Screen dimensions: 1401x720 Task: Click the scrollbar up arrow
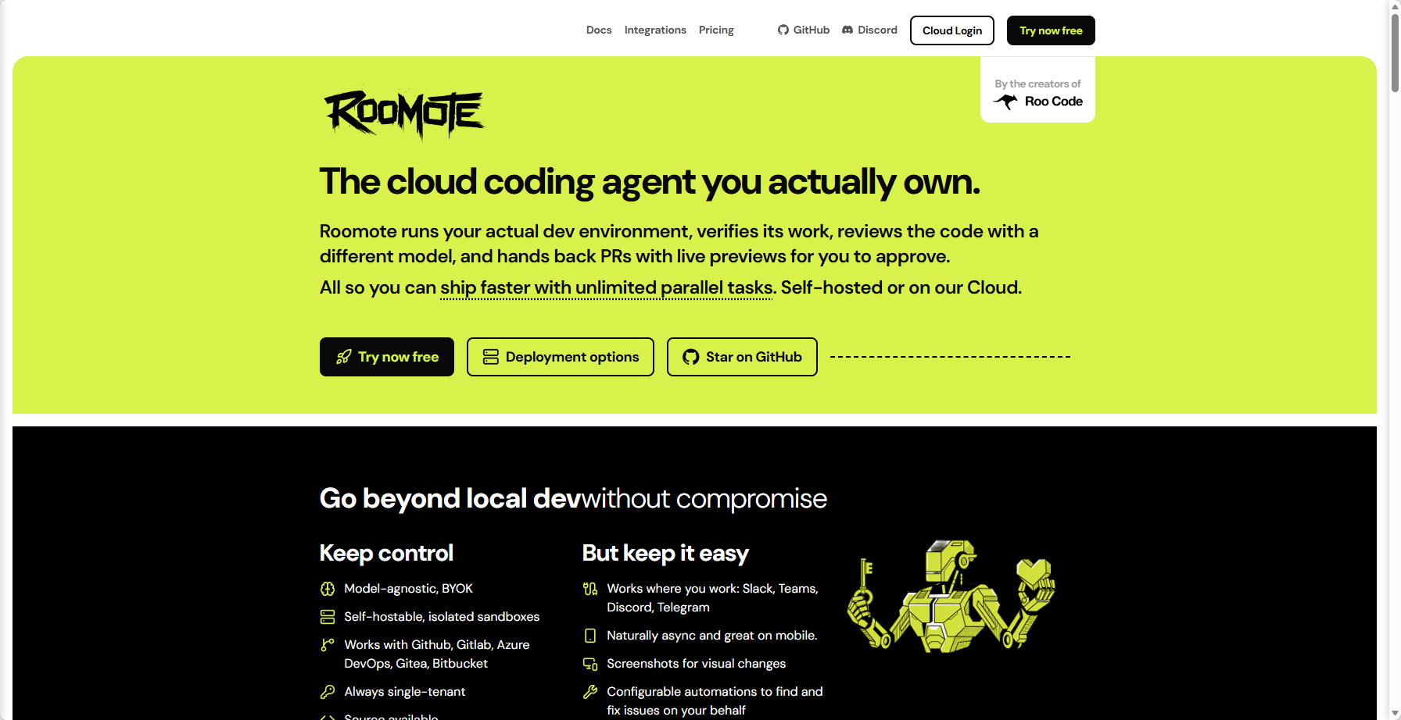pyautogui.click(x=1395, y=6)
